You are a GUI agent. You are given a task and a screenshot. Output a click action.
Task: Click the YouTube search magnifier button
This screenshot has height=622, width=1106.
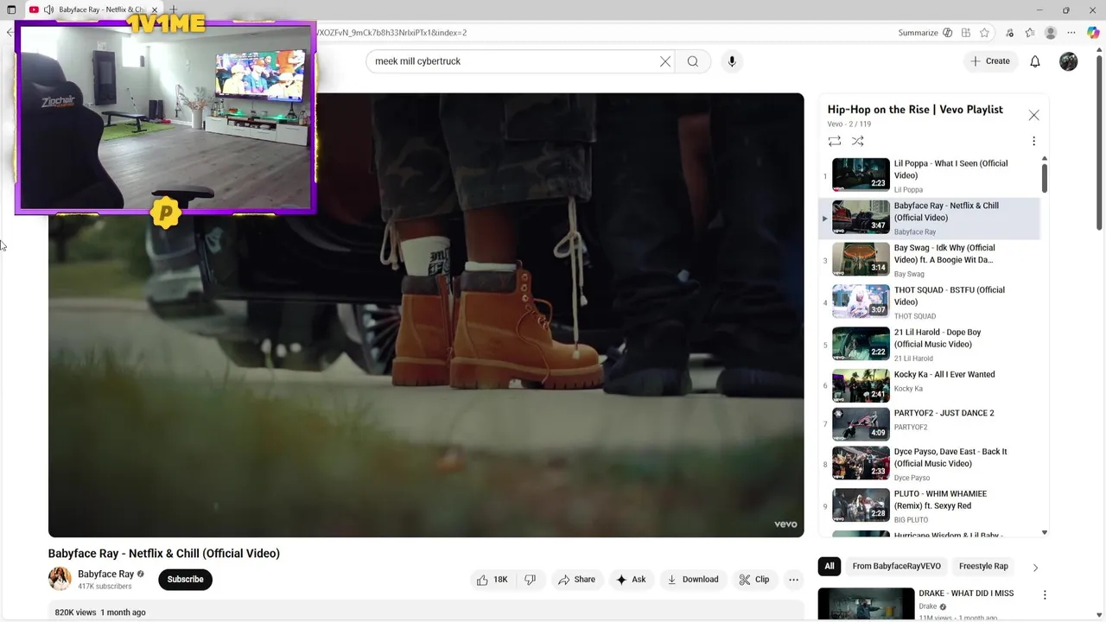[x=692, y=61]
